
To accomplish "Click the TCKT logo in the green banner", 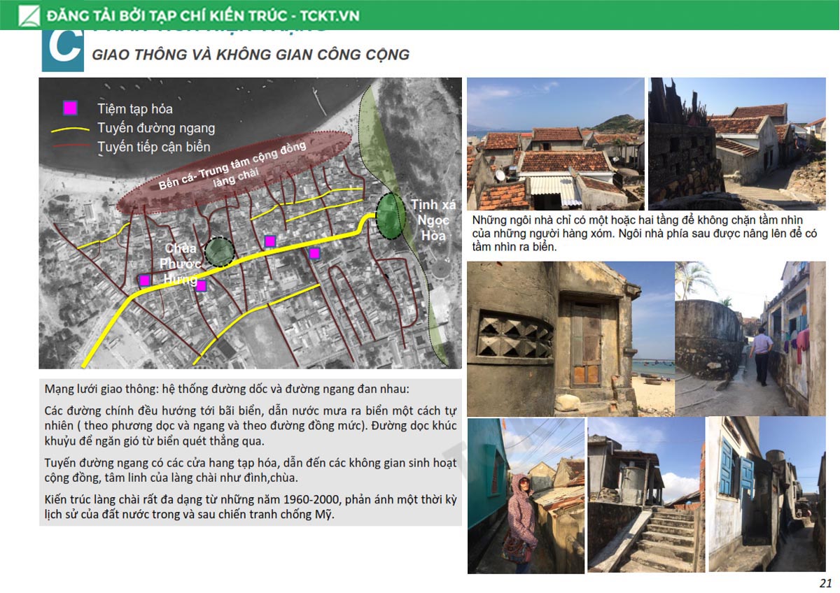I will point(29,15).
